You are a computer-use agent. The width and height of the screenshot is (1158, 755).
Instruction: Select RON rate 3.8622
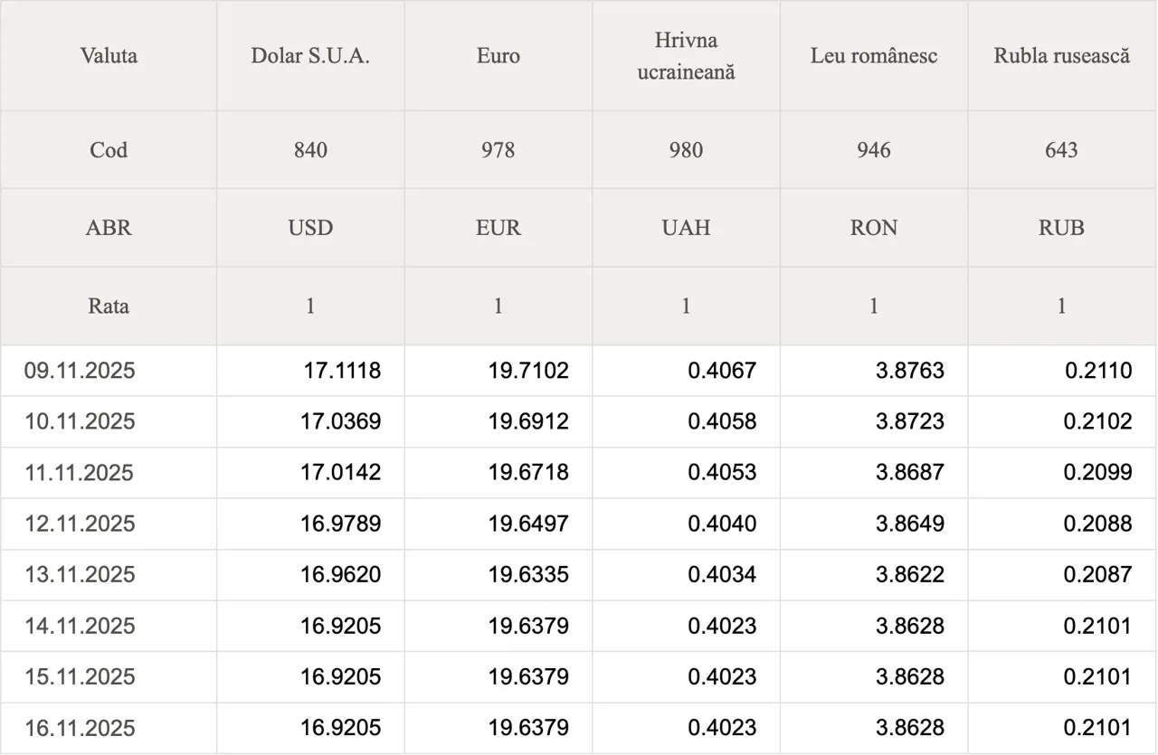pos(909,574)
